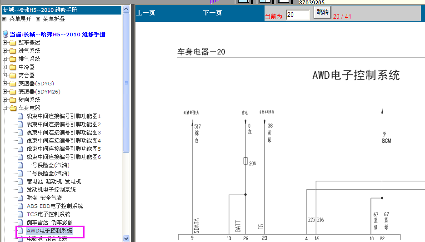Open TCS电子控制系统 page
The image size is (425, 242).
click(x=48, y=214)
